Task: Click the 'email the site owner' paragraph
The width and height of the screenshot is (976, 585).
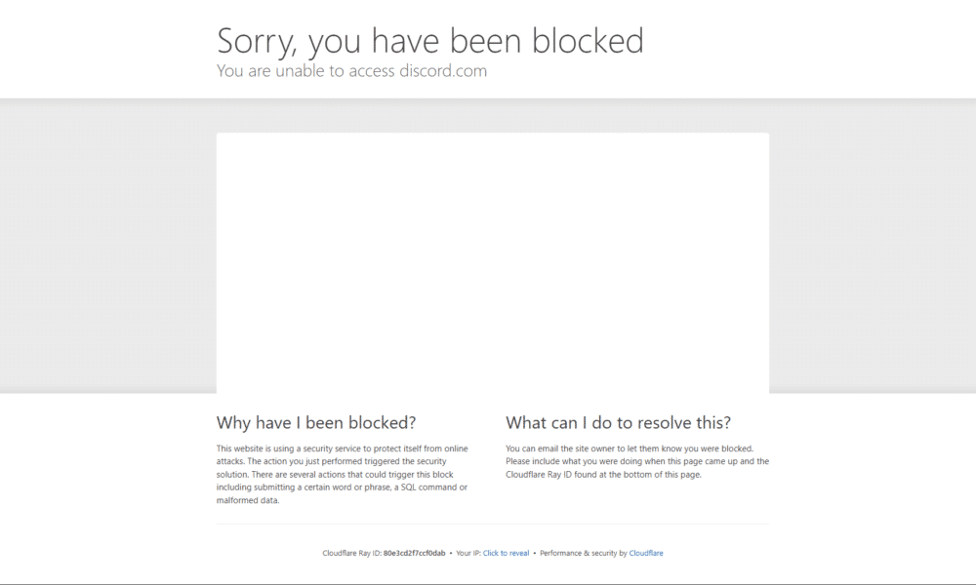Action: 637,461
